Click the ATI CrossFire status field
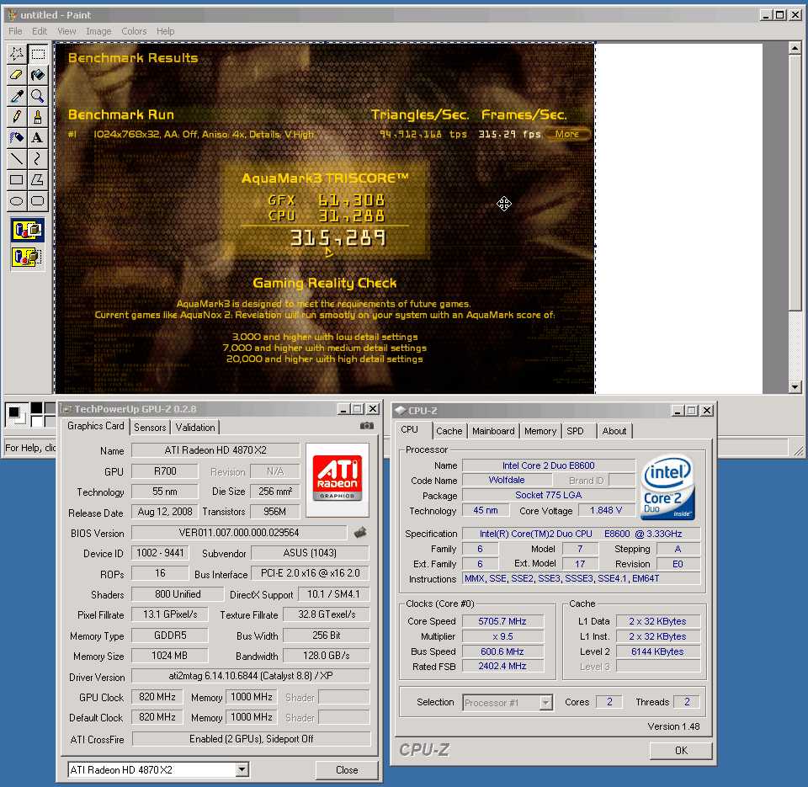 (252, 738)
